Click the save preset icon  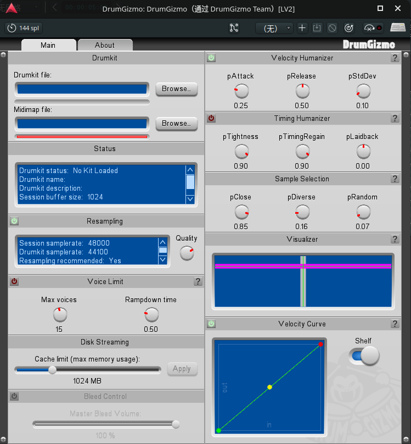click(x=317, y=28)
